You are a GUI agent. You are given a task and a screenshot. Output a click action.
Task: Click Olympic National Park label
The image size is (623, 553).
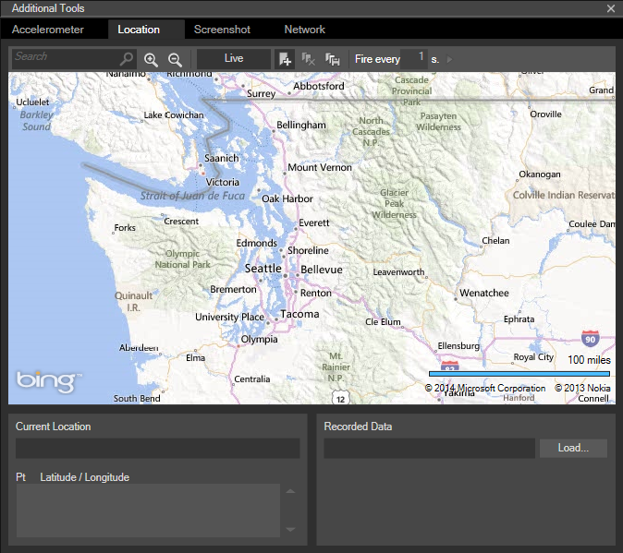pyautogui.click(x=183, y=259)
